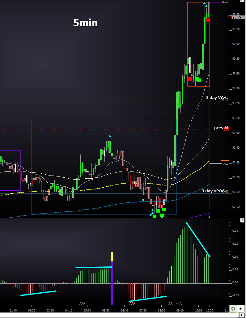Select the VCL level label

[225, 163]
